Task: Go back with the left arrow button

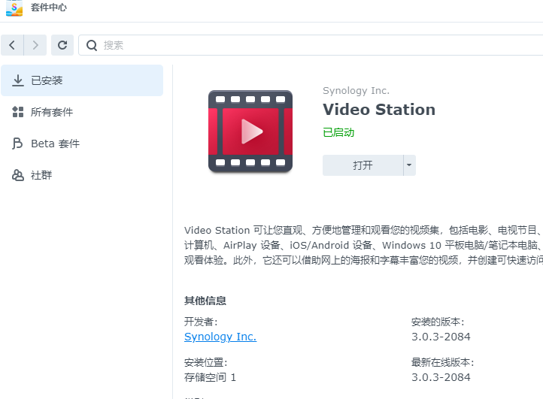Action: tap(12, 45)
